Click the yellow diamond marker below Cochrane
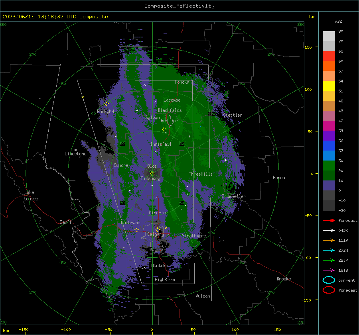359x335 pixels. [x=136, y=230]
